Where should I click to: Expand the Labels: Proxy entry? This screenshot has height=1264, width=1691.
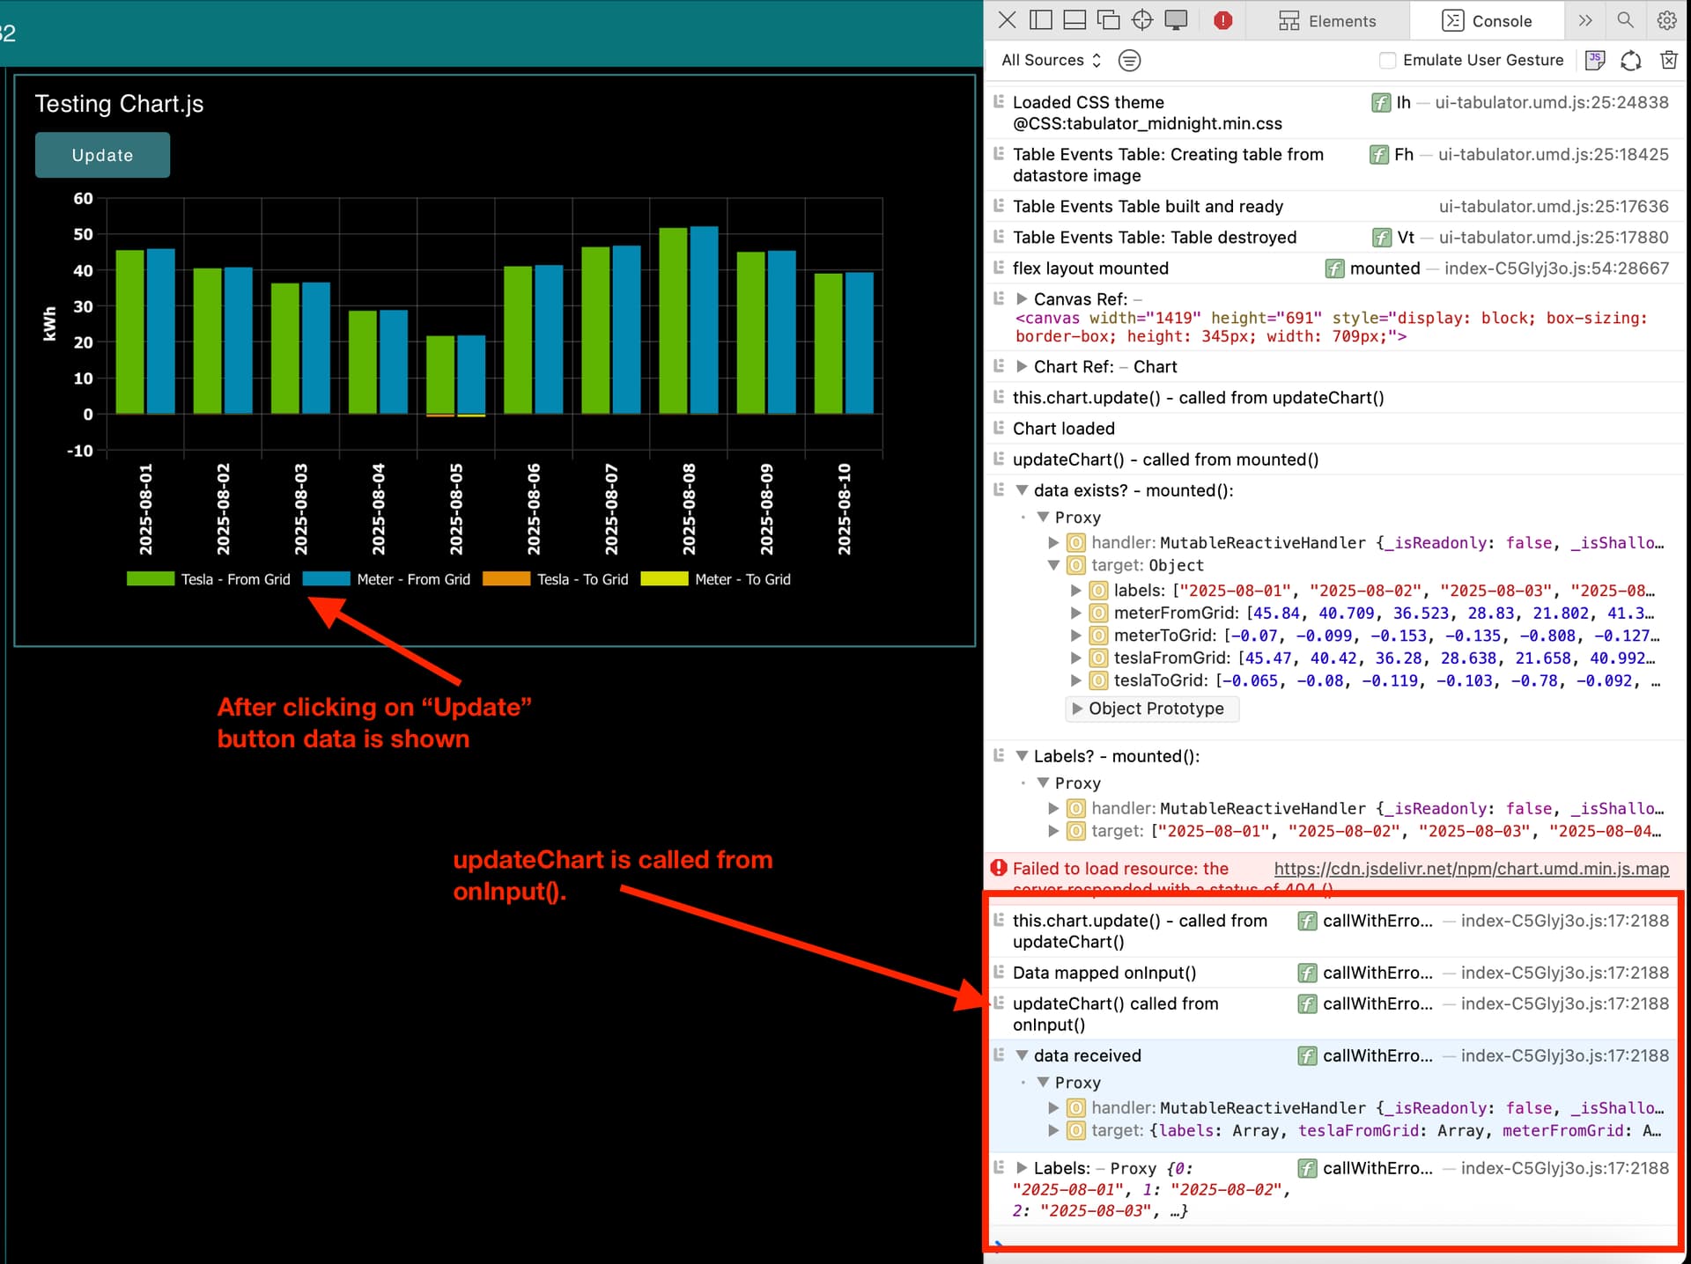click(x=1022, y=1168)
